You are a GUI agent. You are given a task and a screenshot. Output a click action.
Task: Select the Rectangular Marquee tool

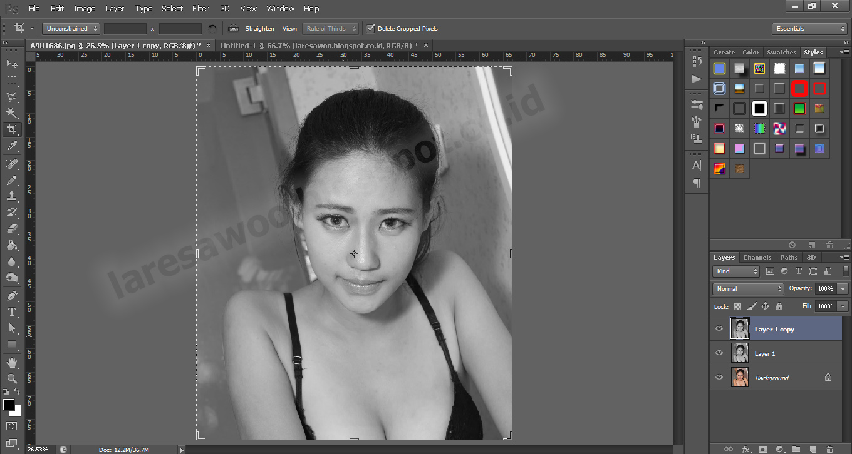pyautogui.click(x=12, y=80)
